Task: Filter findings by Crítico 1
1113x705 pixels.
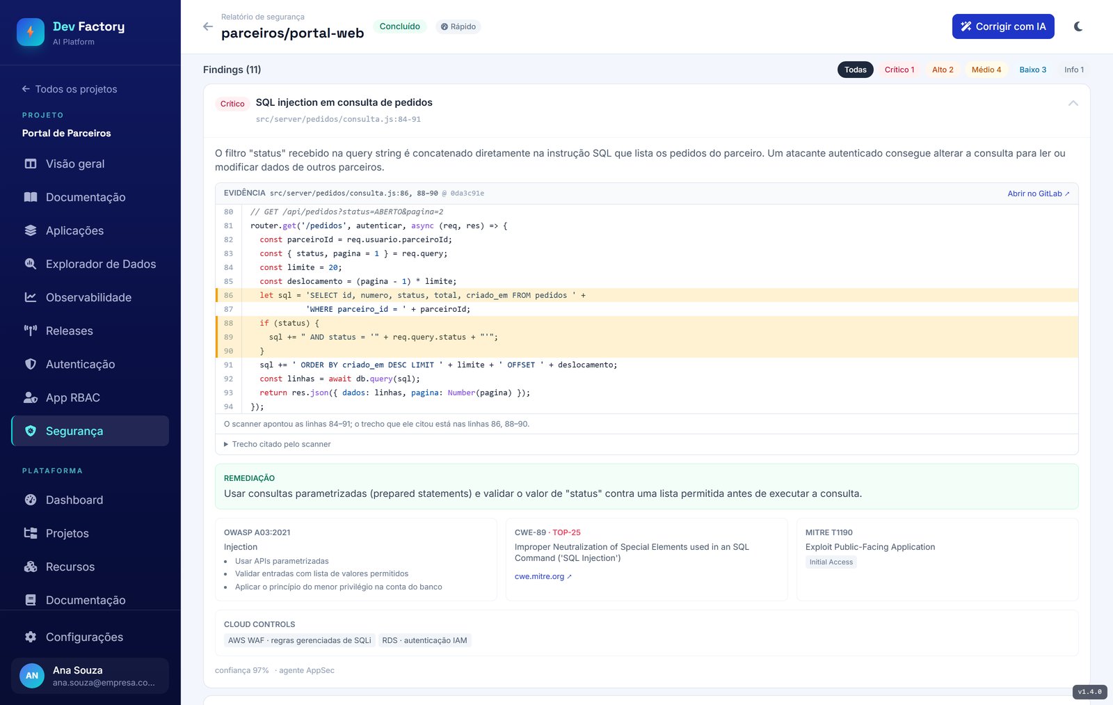Action: click(899, 70)
